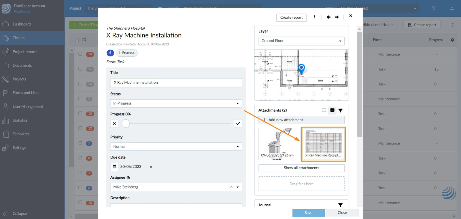Click the location pin on floor plan
The height and width of the screenshot is (219, 461).
point(301,69)
